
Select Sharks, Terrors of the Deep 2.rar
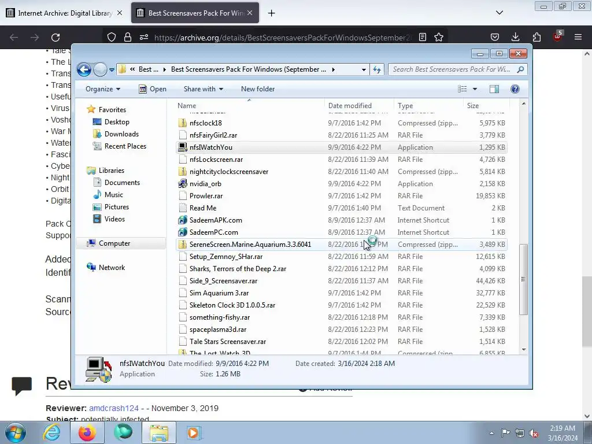[341, 269]
